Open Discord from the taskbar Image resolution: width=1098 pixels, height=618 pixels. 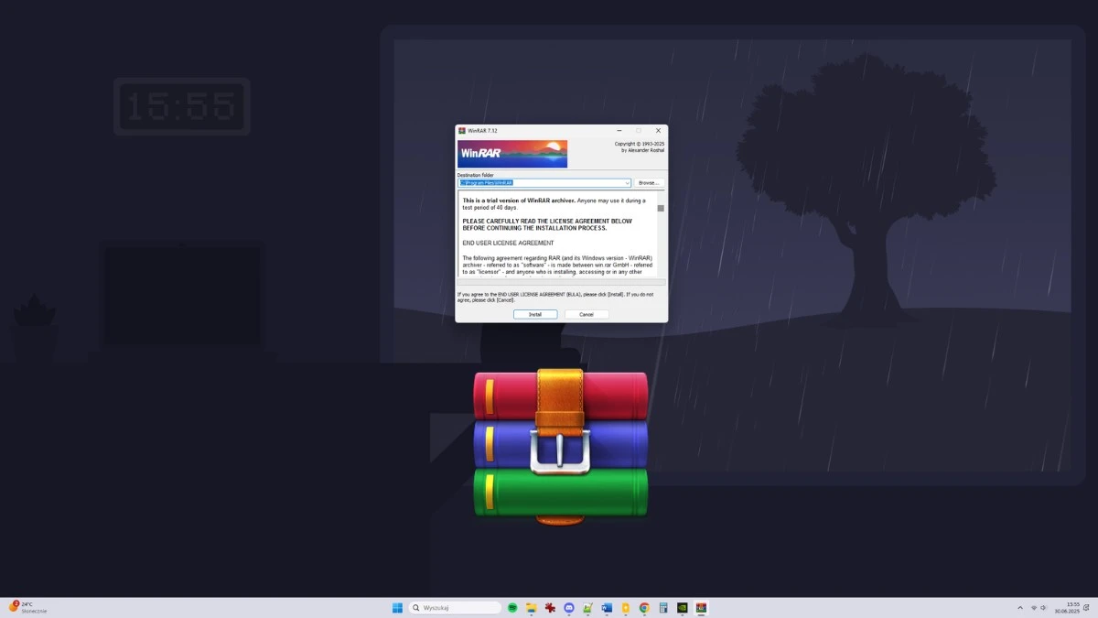[x=569, y=607]
